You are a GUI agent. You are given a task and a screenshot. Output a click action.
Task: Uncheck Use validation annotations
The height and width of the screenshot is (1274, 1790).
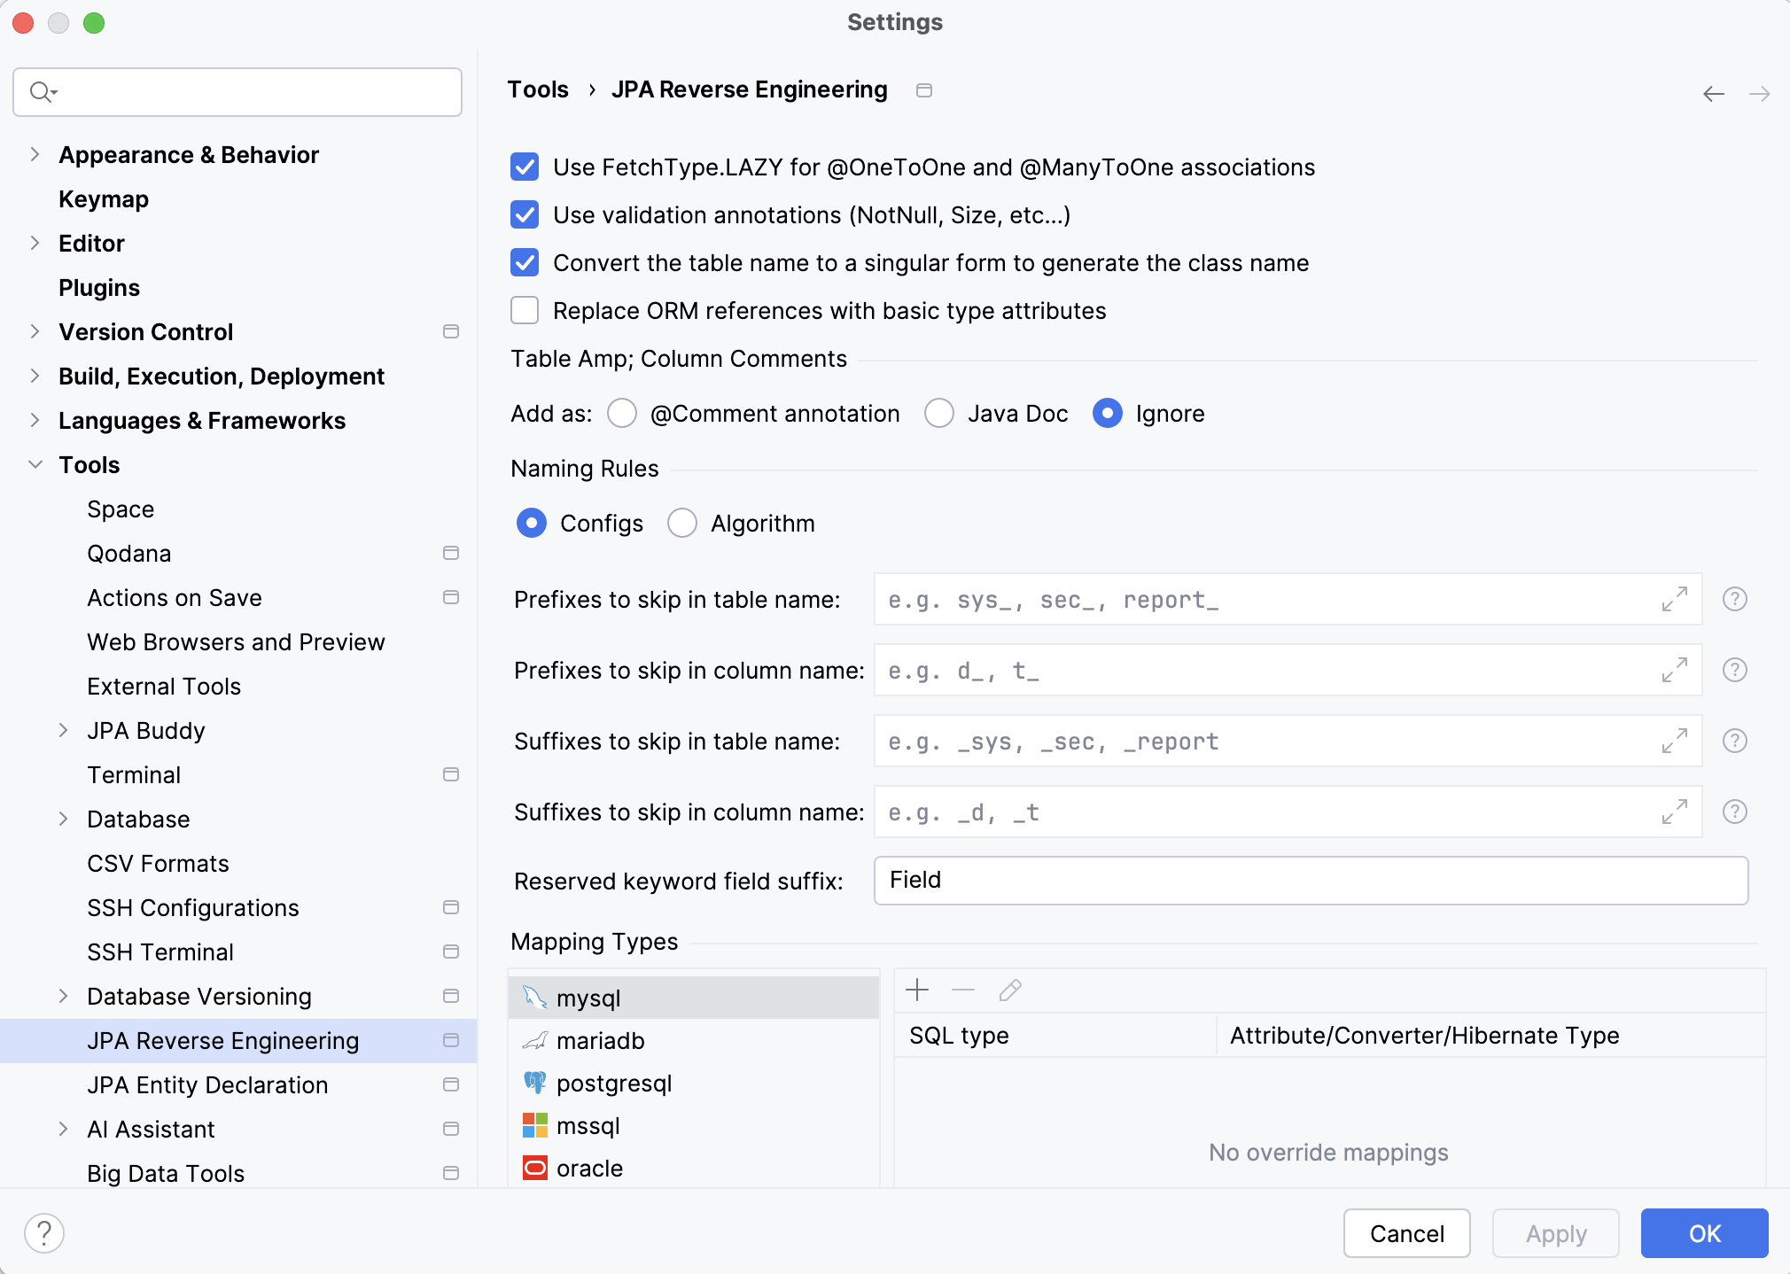[x=524, y=214]
